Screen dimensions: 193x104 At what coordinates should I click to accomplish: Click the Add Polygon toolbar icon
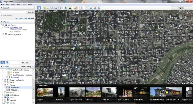pos(49,8)
